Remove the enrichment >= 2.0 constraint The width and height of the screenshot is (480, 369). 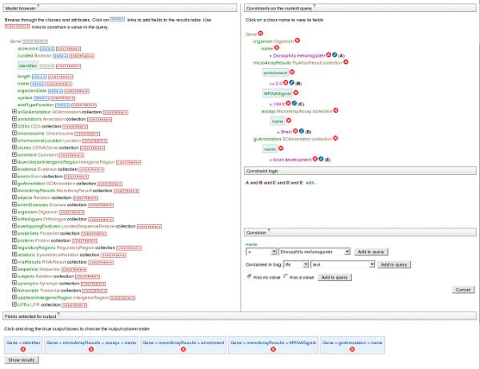(286, 82)
